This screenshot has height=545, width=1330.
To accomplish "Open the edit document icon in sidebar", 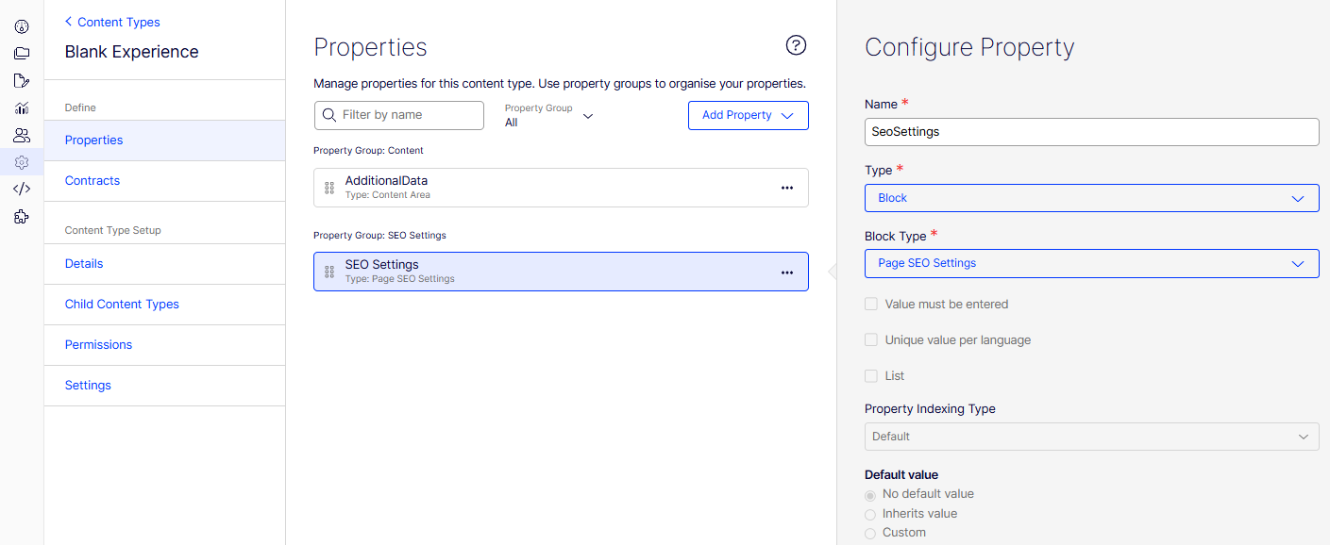I will pos(22,81).
